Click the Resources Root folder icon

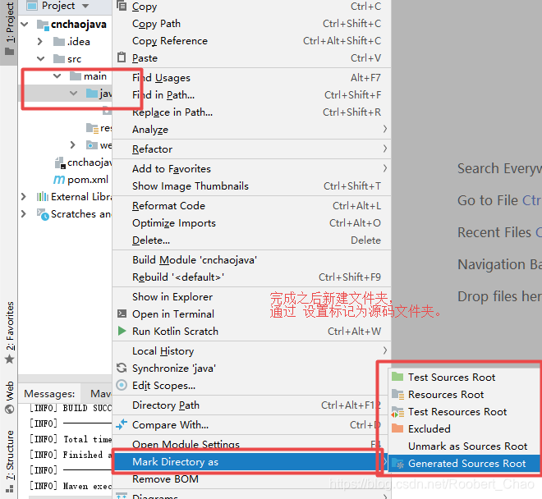click(397, 394)
